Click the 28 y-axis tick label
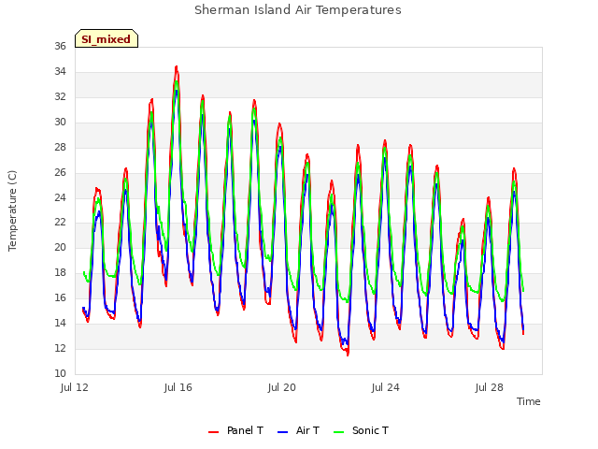Image resolution: width=598 pixels, height=449 pixels. (60, 148)
